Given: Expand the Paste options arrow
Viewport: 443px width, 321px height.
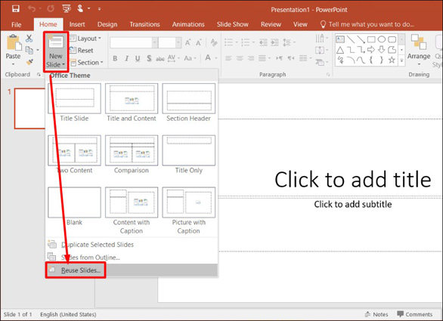Looking at the screenshot, I should 13,64.
